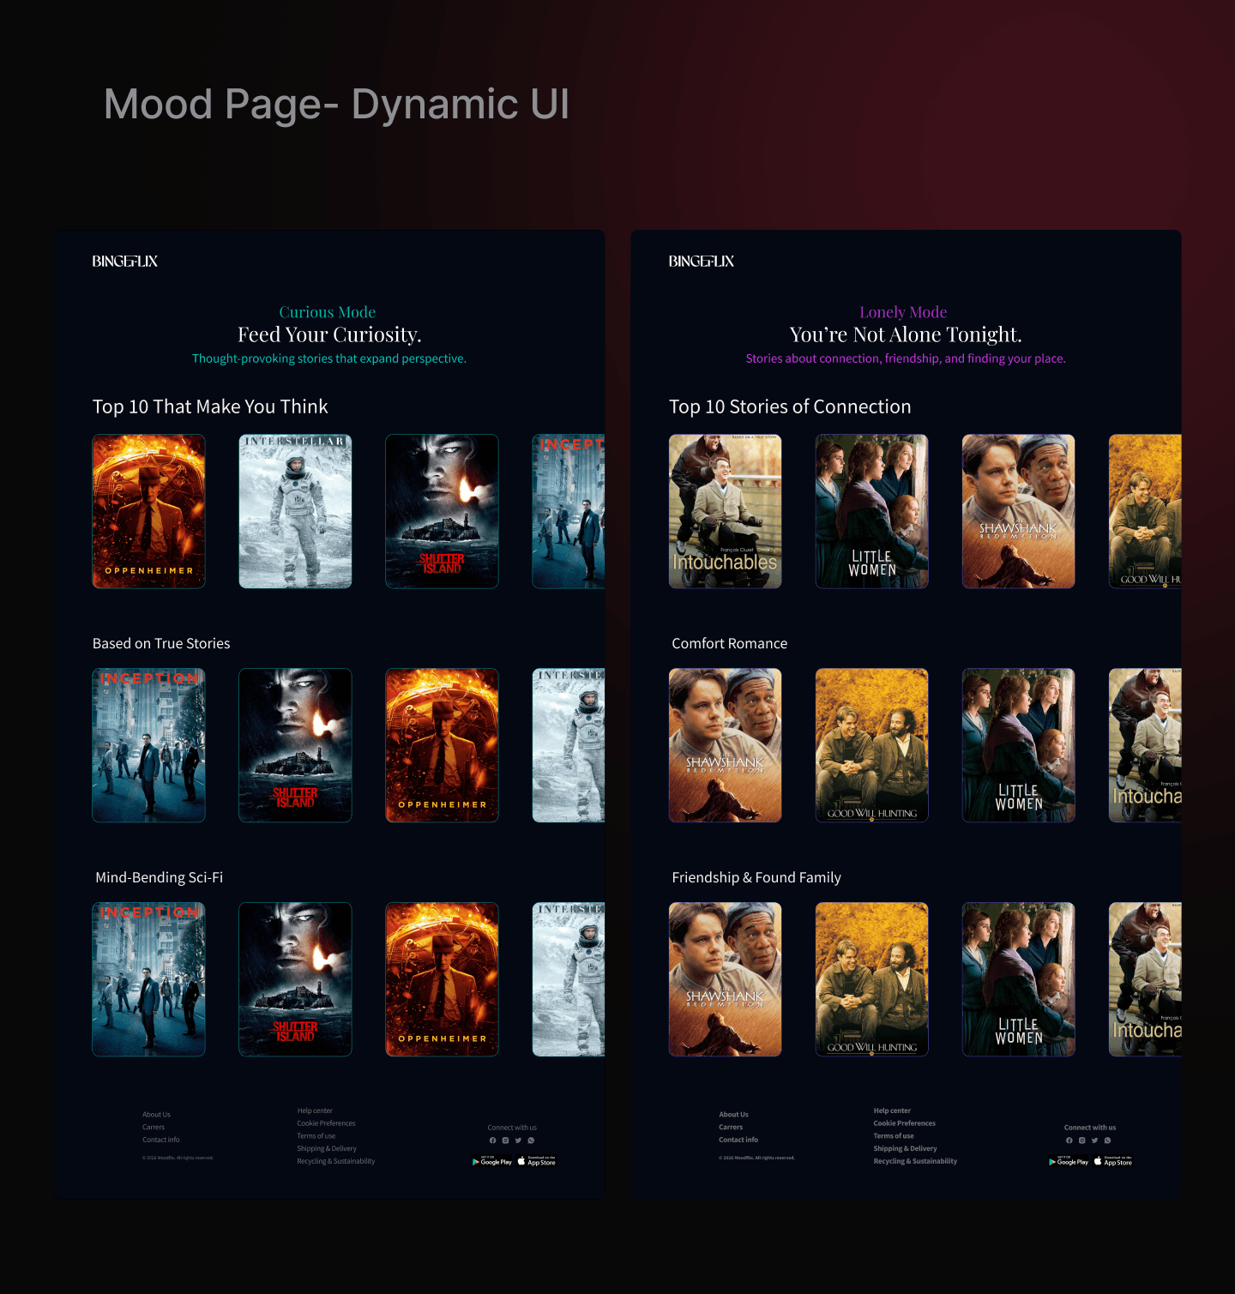Click the App Store badge in Curious Mode footer
Image resolution: width=1235 pixels, height=1294 pixels.
tap(536, 1162)
